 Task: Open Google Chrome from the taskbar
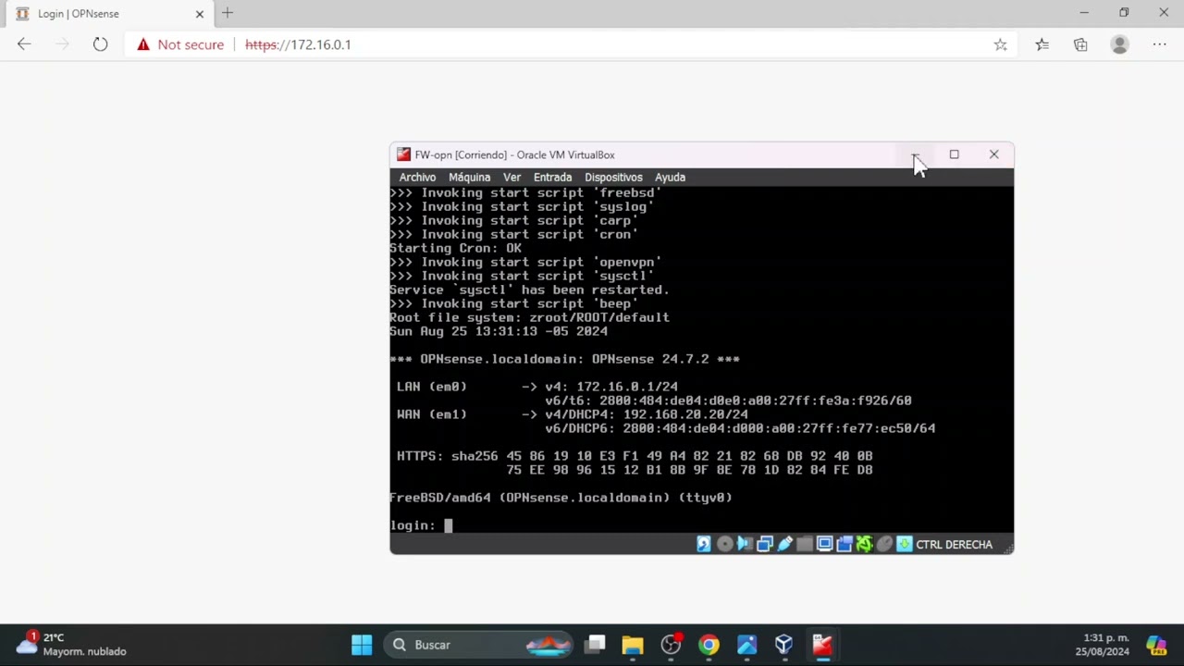click(709, 645)
